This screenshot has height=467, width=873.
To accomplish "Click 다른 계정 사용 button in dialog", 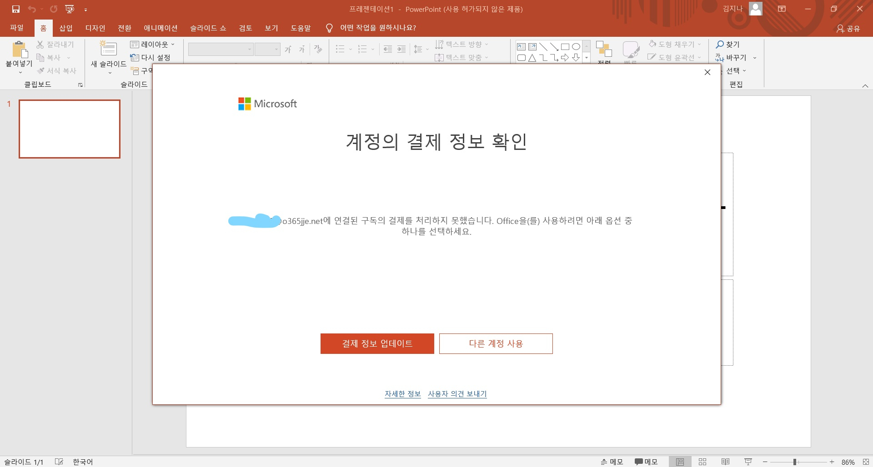I will pyautogui.click(x=496, y=344).
